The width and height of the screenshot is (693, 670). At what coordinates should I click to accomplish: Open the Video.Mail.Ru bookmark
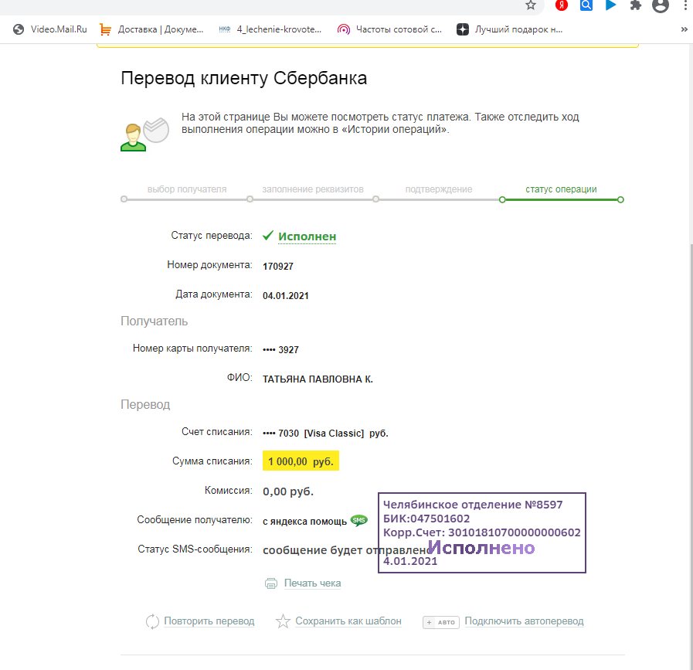pyautogui.click(x=50, y=29)
